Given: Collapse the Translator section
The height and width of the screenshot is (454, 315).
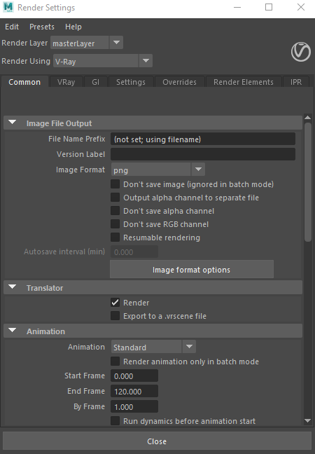Looking at the screenshot, I should click(13, 287).
